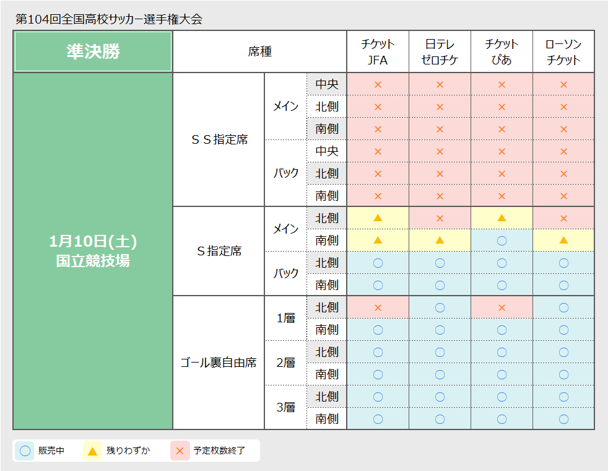Select the circle for S指定席 バック北側 under チケットJFA

[x=378, y=263]
